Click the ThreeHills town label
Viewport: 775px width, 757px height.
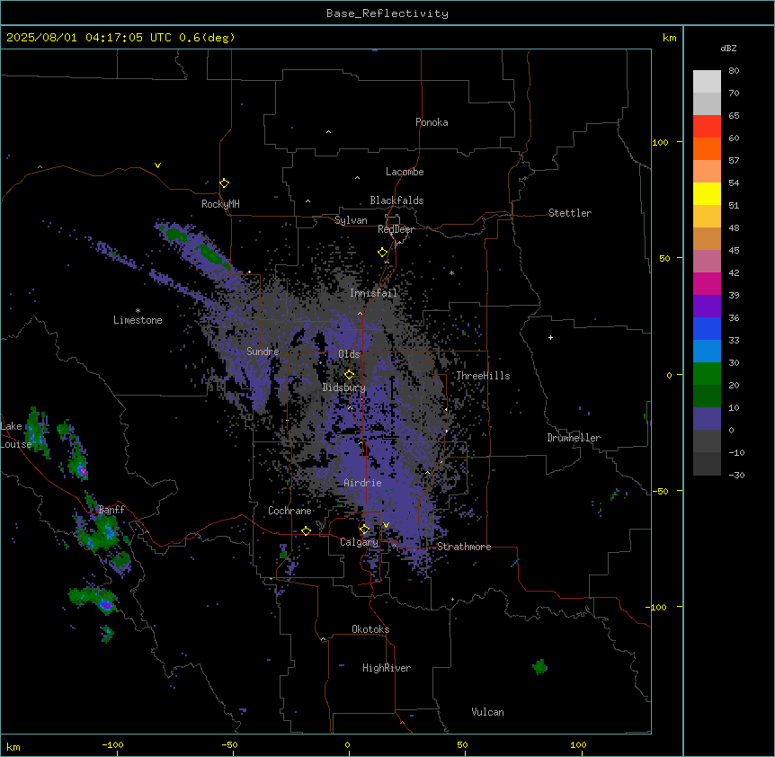[483, 376]
